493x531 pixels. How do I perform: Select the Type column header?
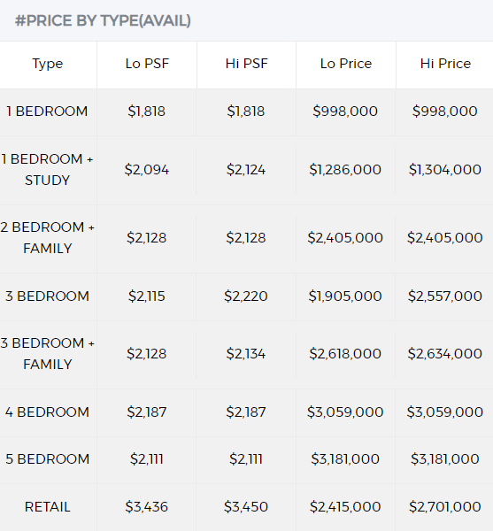point(48,64)
